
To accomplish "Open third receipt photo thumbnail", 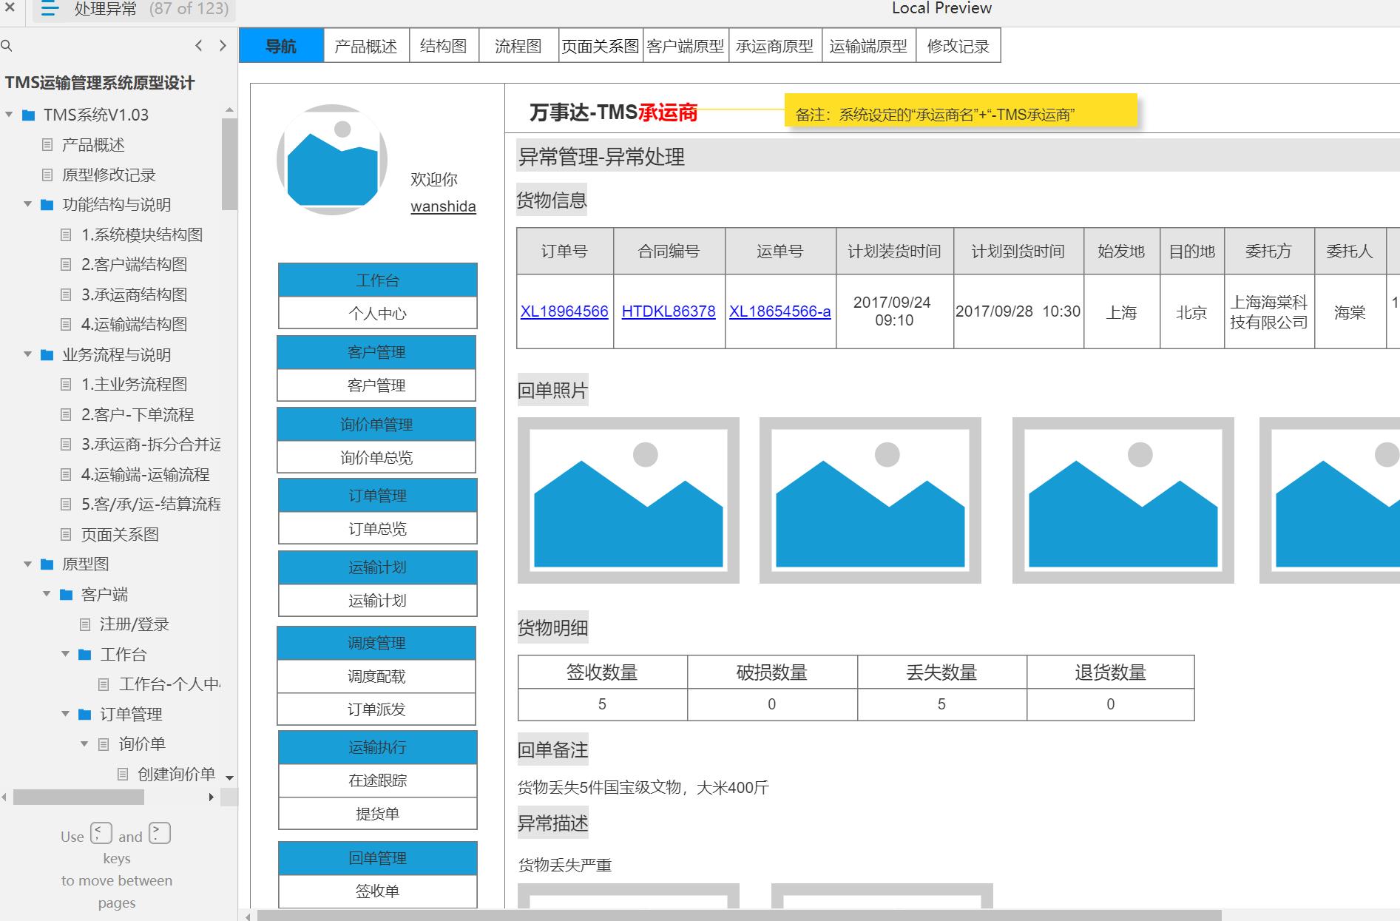I will [1123, 500].
